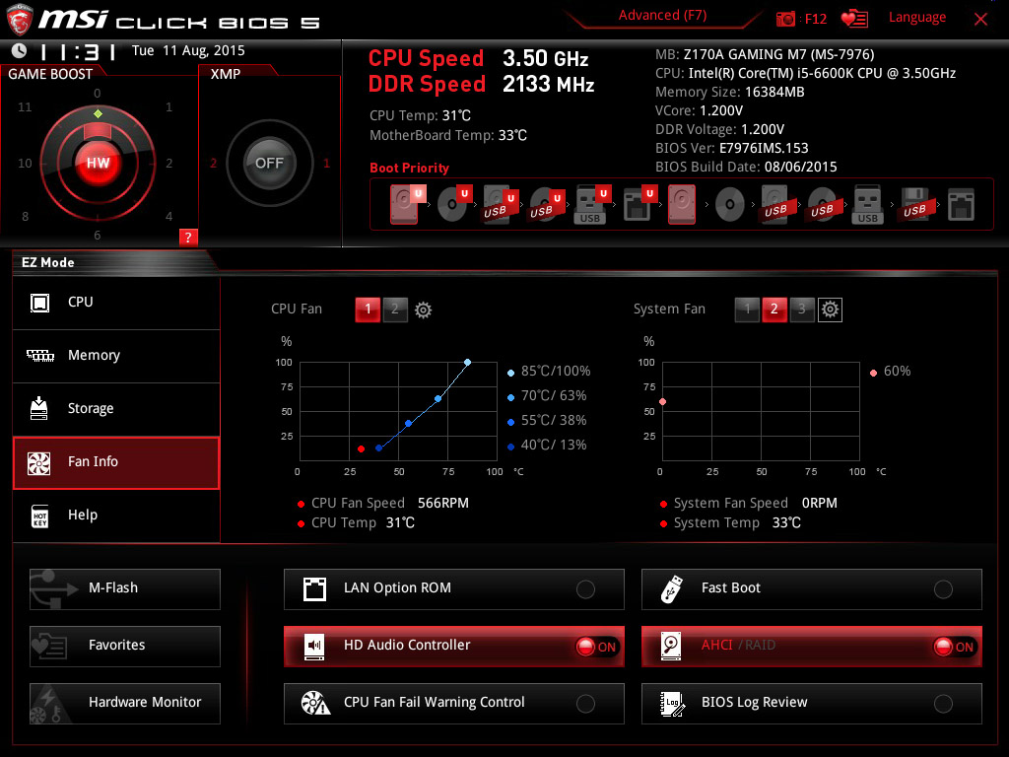The width and height of the screenshot is (1009, 757).
Task: Select UEFI optical disc boot device
Action: click(453, 205)
